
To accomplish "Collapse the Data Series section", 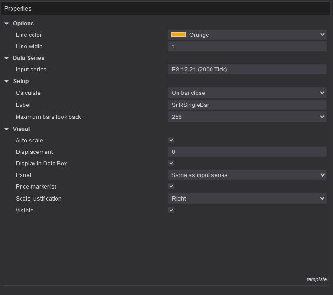I will [x=7, y=58].
